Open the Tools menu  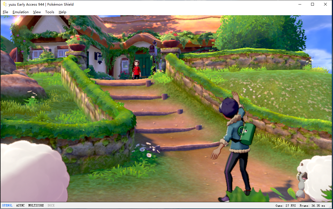[50, 12]
